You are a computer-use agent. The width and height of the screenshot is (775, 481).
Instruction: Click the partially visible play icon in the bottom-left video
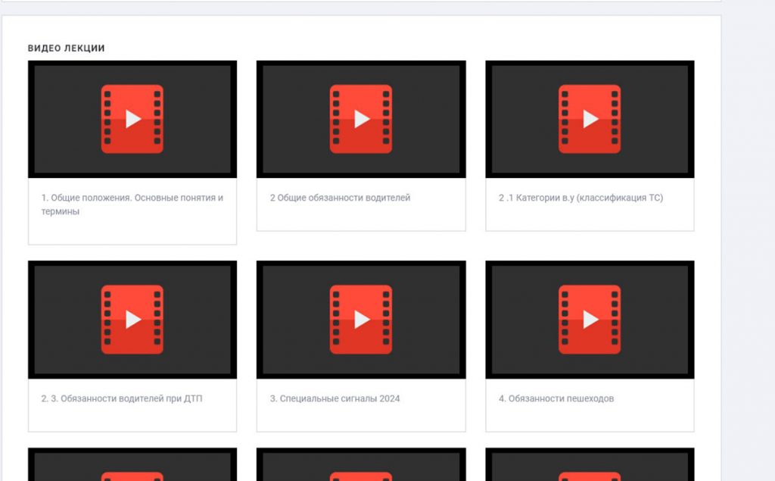[132, 476]
